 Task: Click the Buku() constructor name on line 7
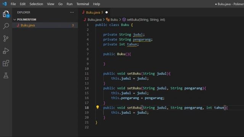point(121,54)
